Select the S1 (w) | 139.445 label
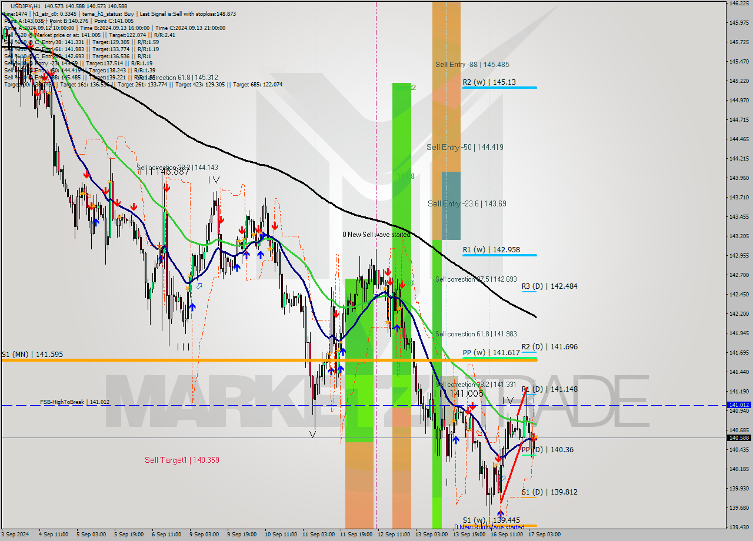The width and height of the screenshot is (753, 541). [x=491, y=520]
